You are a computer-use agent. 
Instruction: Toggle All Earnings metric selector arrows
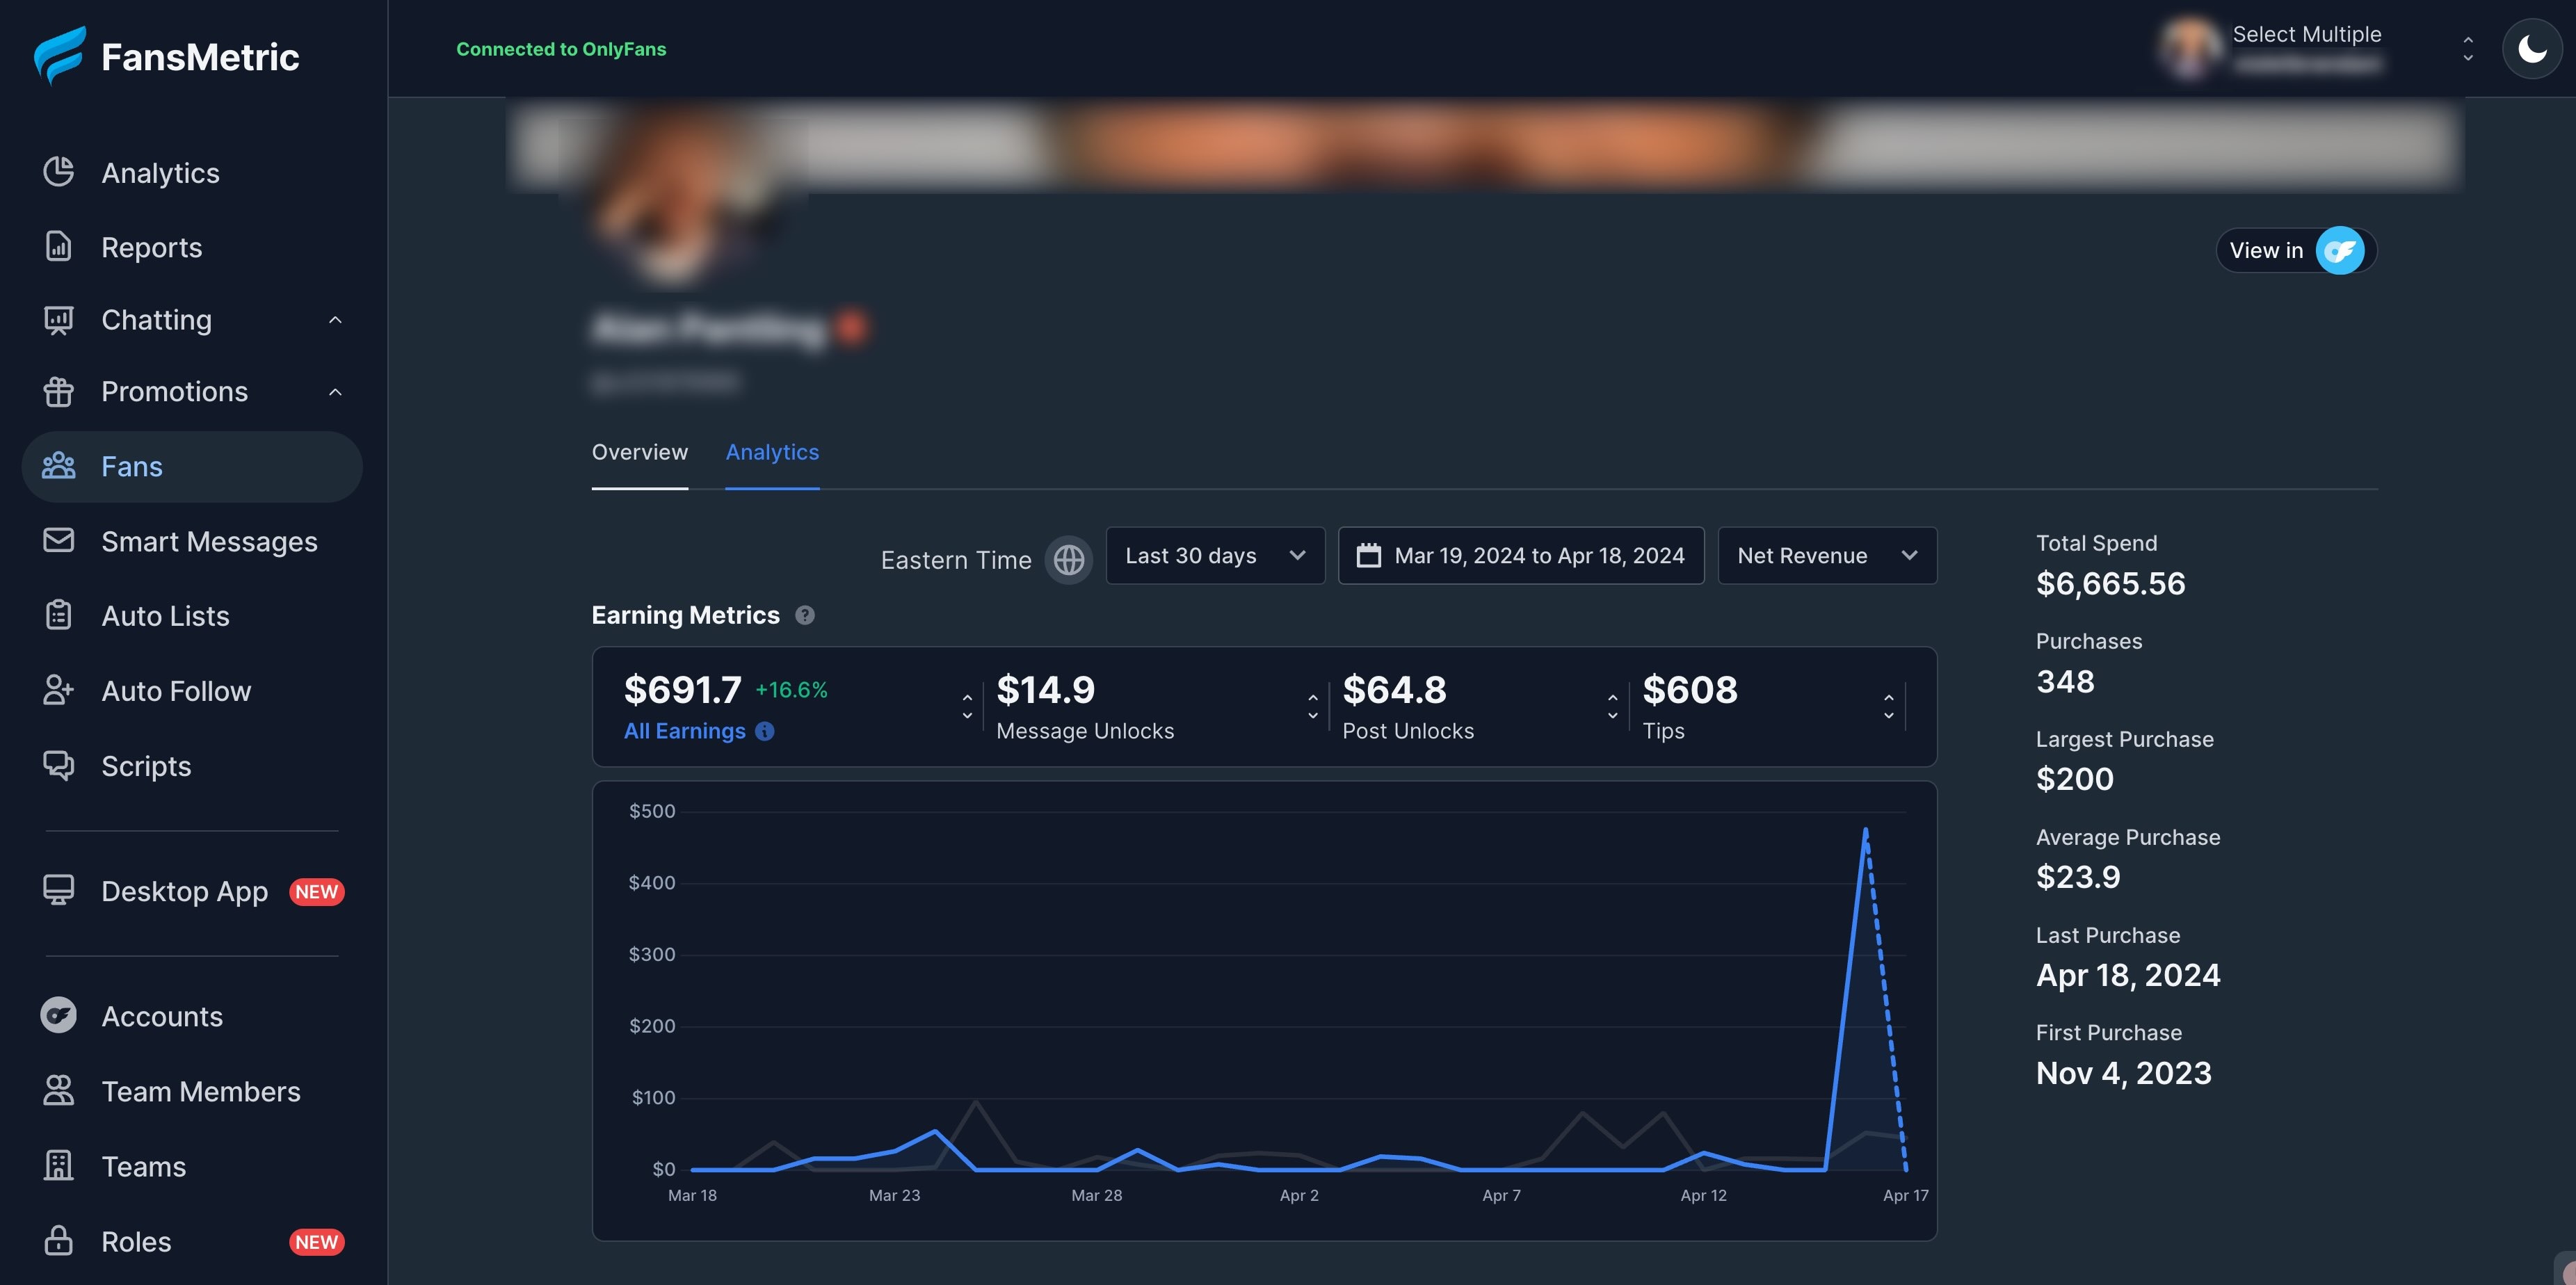[967, 706]
